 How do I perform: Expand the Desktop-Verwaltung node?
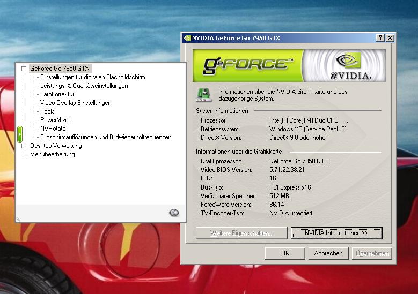24,146
